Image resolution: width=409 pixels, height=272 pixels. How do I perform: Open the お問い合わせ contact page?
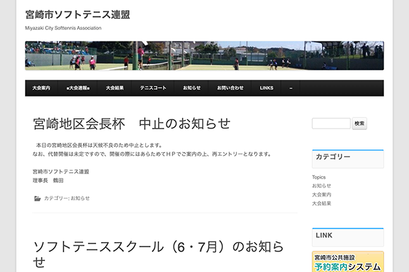pyautogui.click(x=230, y=88)
